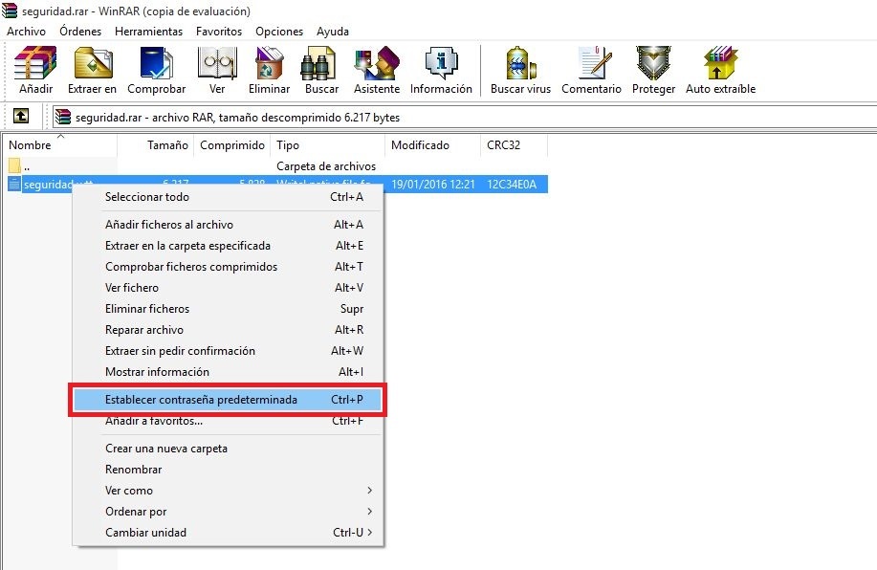Sort by the Nombre column header
Screen dimensions: 877x570
[x=59, y=145]
